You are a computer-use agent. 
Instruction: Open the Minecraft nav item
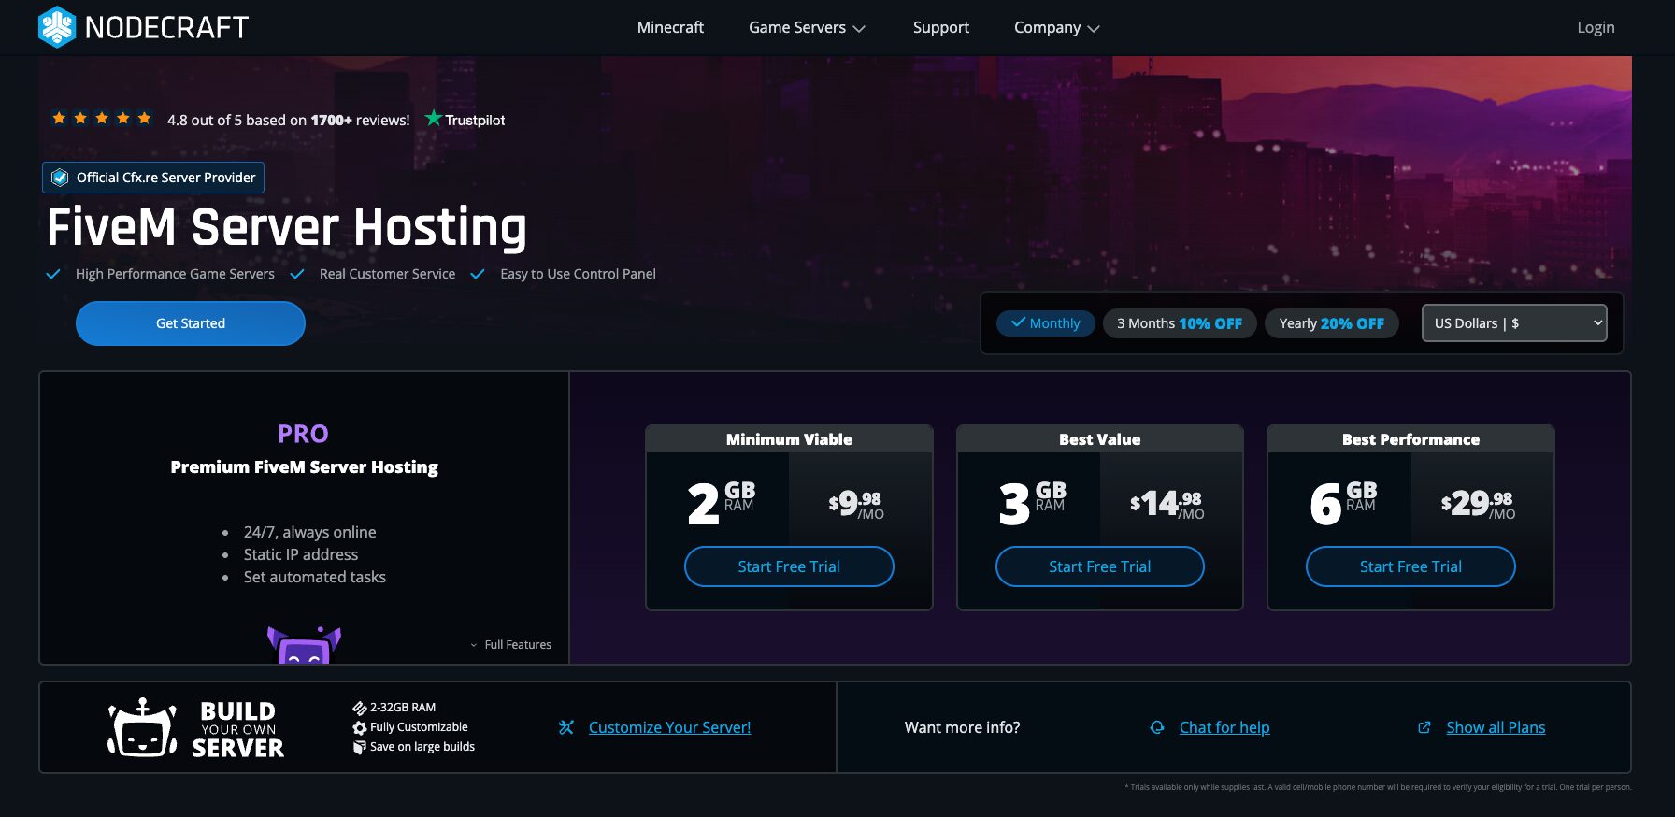(x=670, y=28)
